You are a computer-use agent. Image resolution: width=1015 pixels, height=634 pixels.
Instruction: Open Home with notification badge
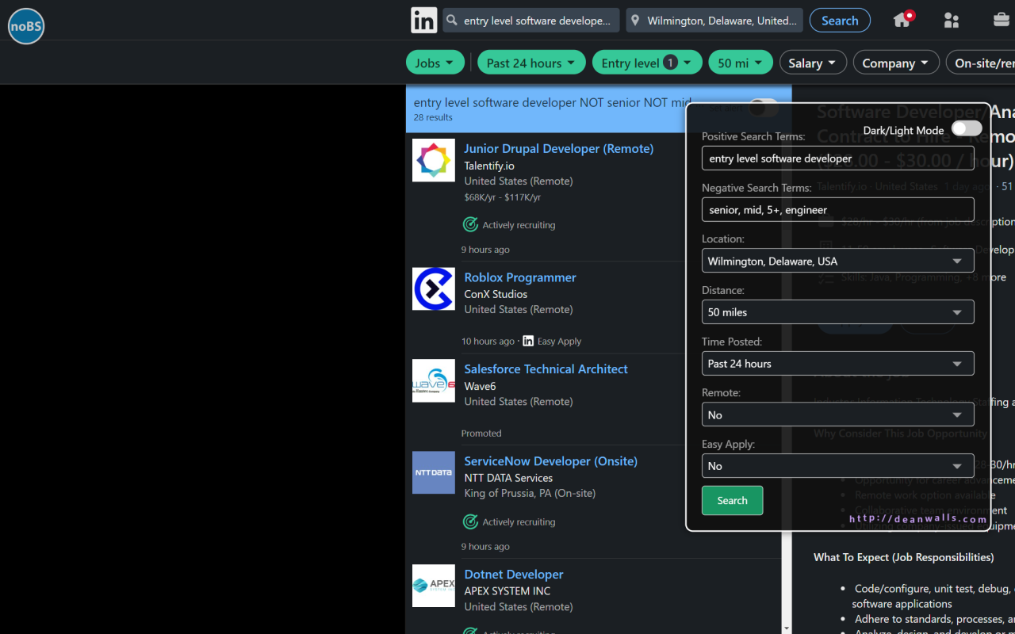pos(902,20)
